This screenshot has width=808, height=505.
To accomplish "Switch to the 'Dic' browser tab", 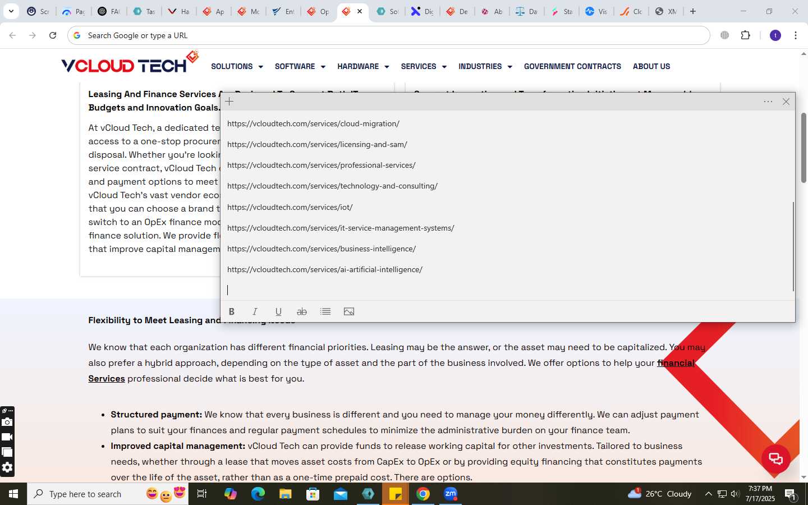I will tap(422, 11).
